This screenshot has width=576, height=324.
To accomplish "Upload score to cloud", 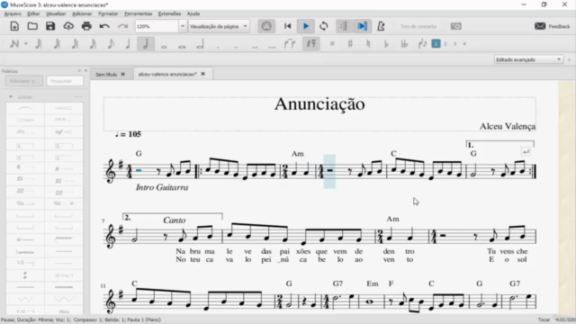I will [68, 26].
